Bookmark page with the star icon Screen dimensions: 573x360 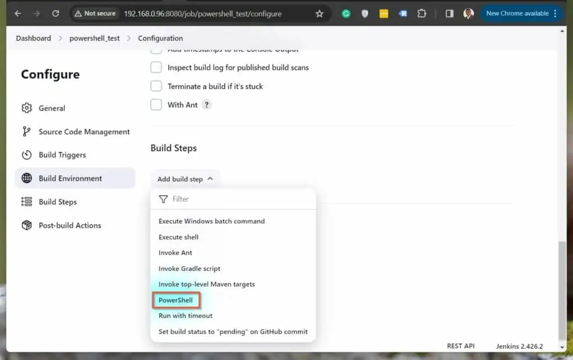320,14
